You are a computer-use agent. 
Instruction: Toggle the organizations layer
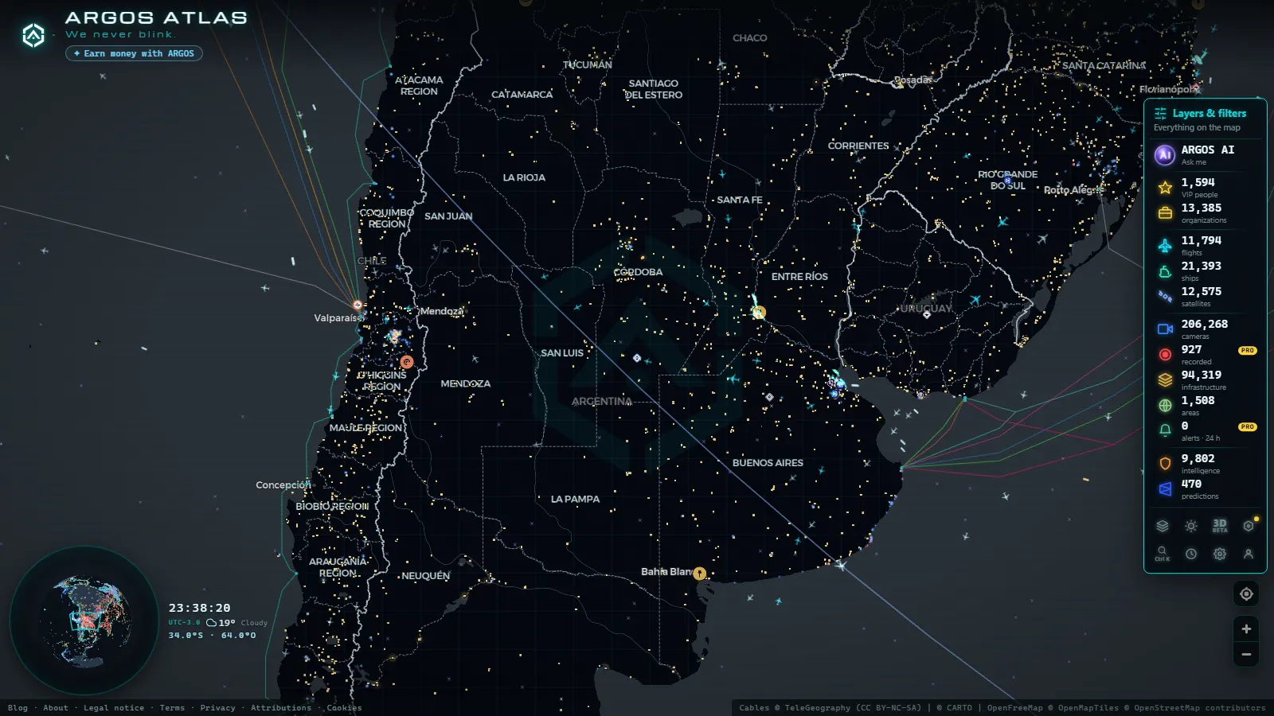(x=1205, y=213)
